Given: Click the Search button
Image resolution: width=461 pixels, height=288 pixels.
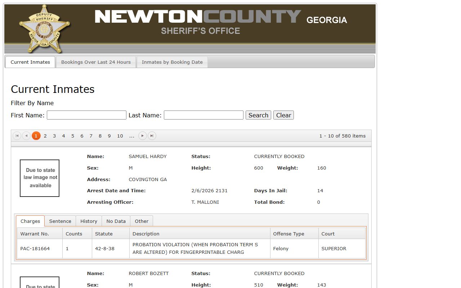Looking at the screenshot, I should (x=258, y=115).
